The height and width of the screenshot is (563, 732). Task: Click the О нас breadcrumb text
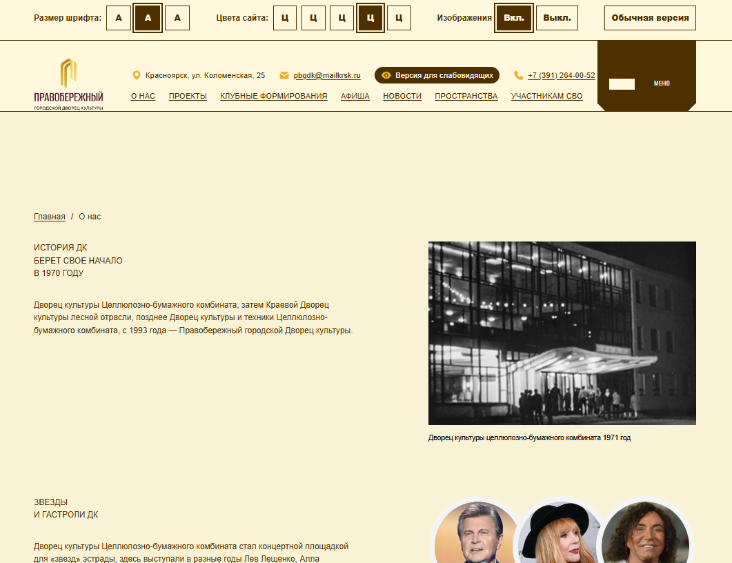pos(90,217)
